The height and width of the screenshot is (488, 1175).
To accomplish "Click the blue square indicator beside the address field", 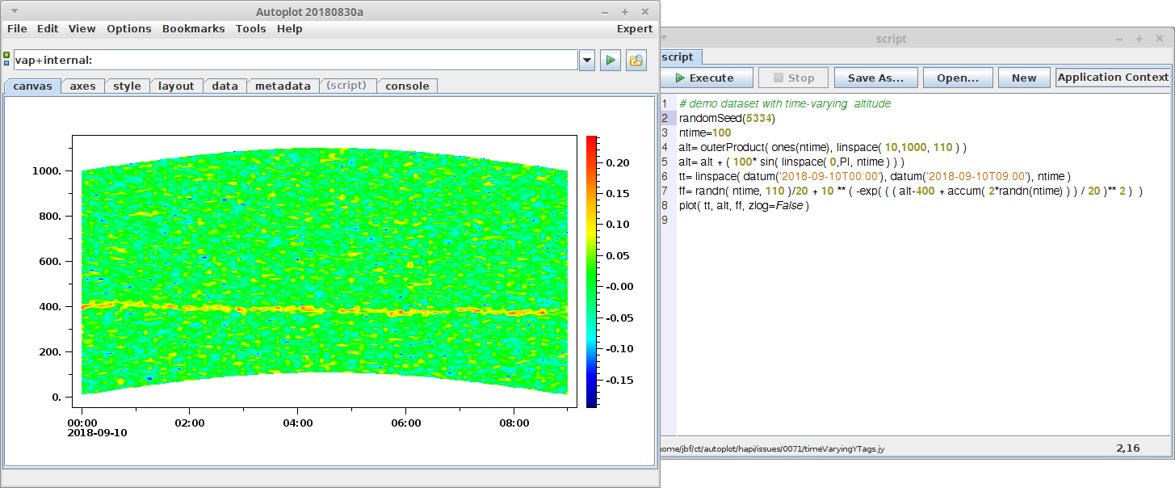I will [6, 64].
